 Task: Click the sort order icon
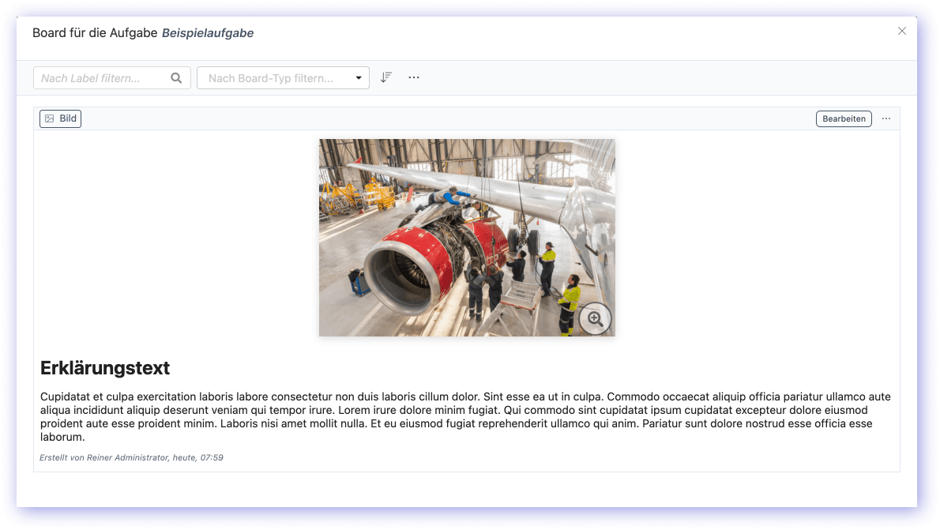click(385, 77)
